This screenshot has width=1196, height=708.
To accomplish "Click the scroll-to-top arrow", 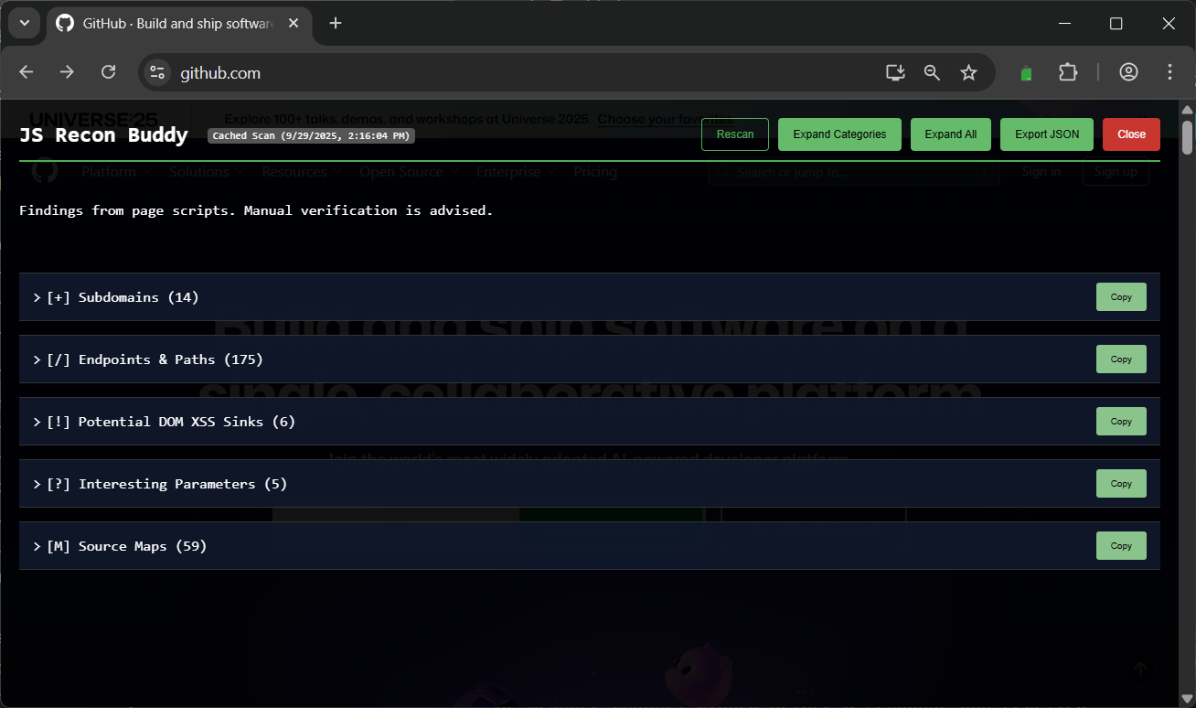I will coord(1140,669).
